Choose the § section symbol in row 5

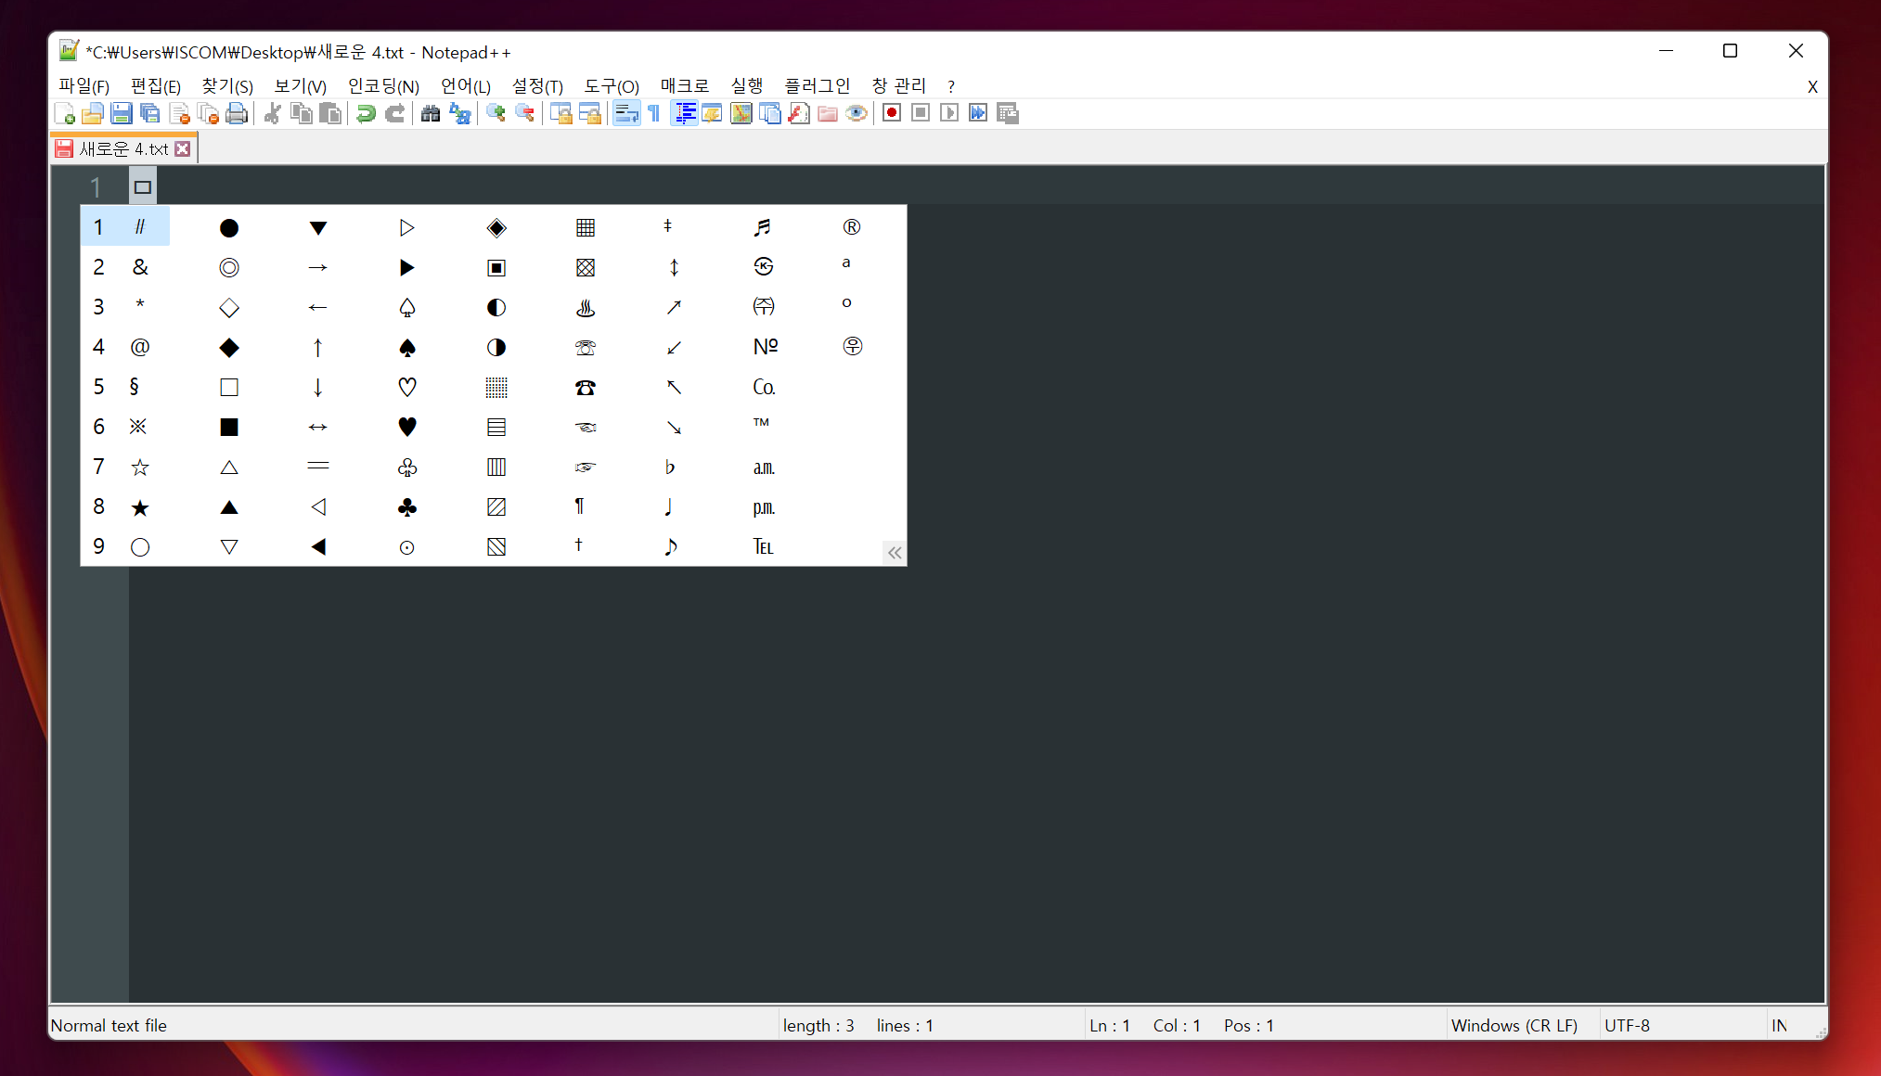pos(135,387)
